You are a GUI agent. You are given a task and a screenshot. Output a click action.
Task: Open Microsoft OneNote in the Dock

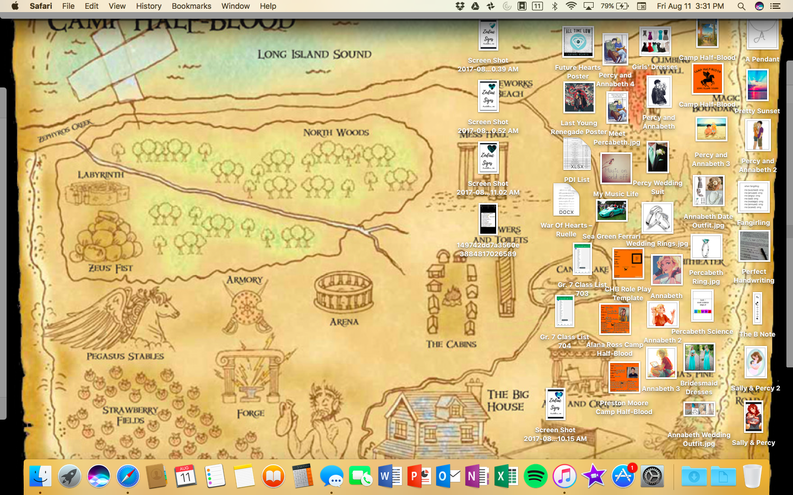(x=477, y=476)
